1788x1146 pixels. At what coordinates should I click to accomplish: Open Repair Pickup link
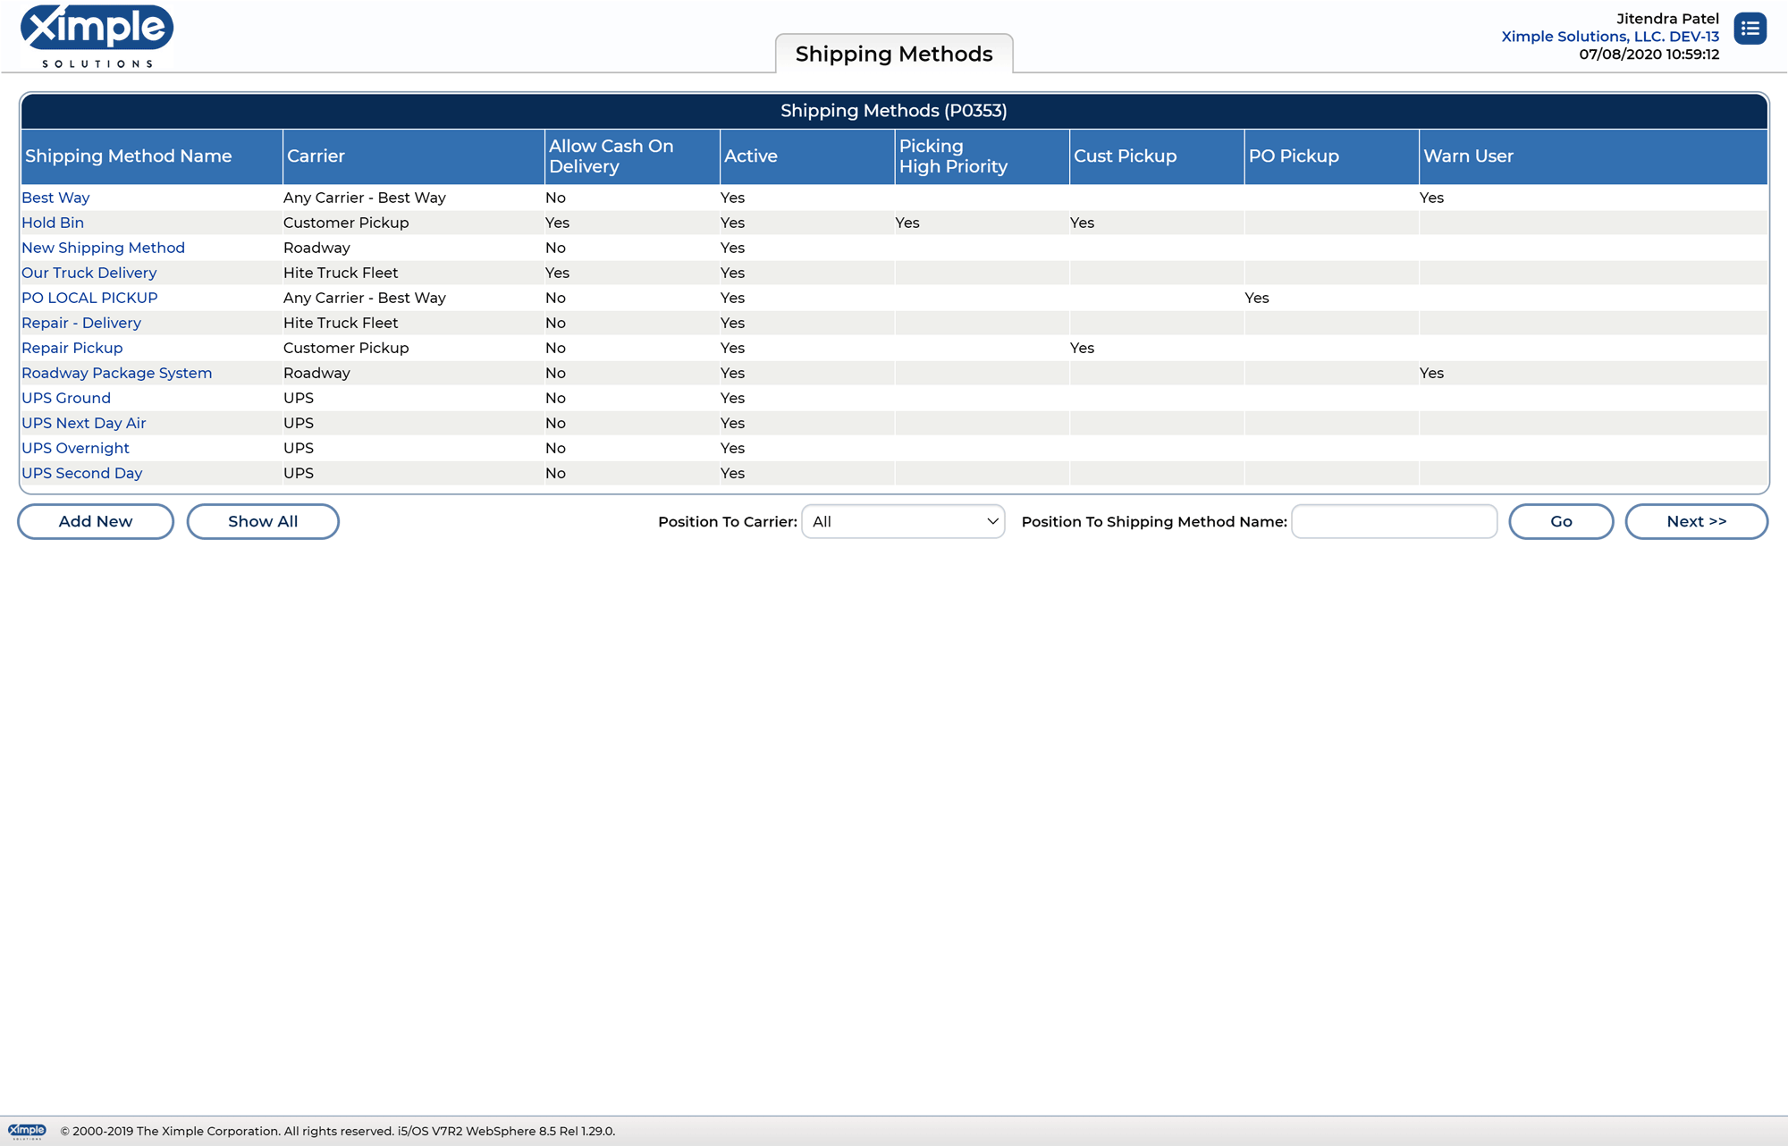pyautogui.click(x=72, y=348)
